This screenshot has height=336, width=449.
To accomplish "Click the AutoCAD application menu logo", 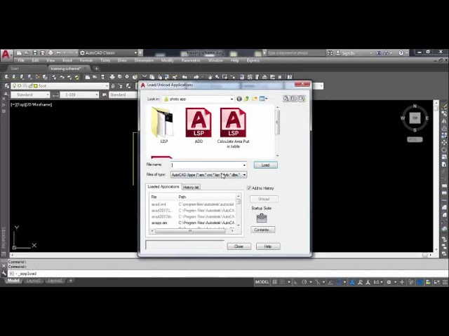I will point(6,54).
